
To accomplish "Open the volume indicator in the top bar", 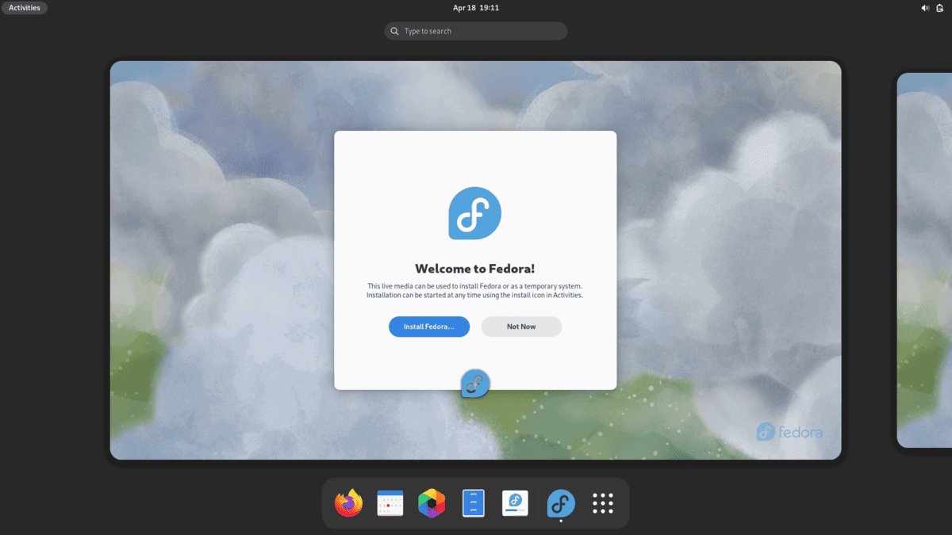I will pyautogui.click(x=924, y=8).
